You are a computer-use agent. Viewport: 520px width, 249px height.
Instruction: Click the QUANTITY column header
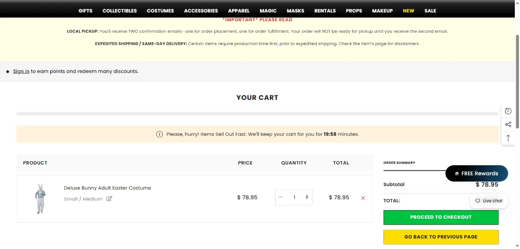(294, 163)
